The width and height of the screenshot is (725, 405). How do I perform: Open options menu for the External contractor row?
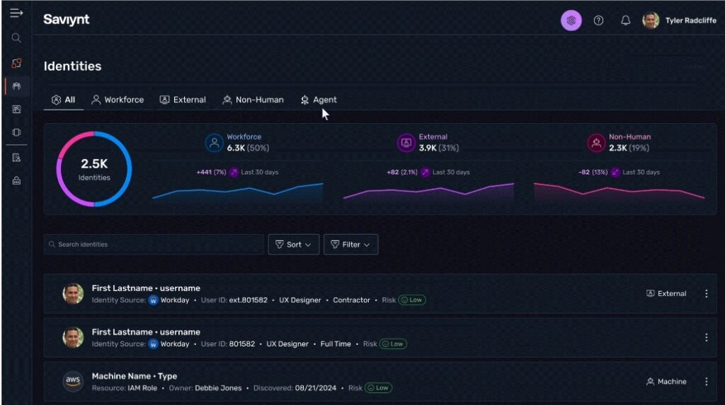[706, 293]
